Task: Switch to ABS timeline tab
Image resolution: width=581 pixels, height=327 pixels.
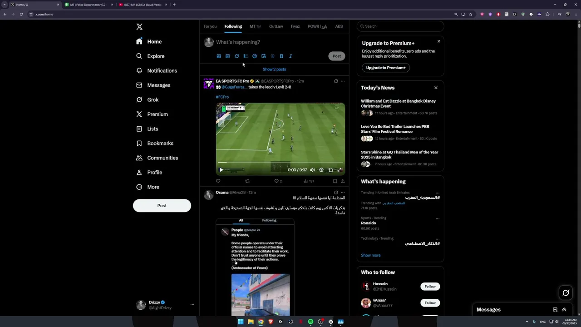Action: 339,26
